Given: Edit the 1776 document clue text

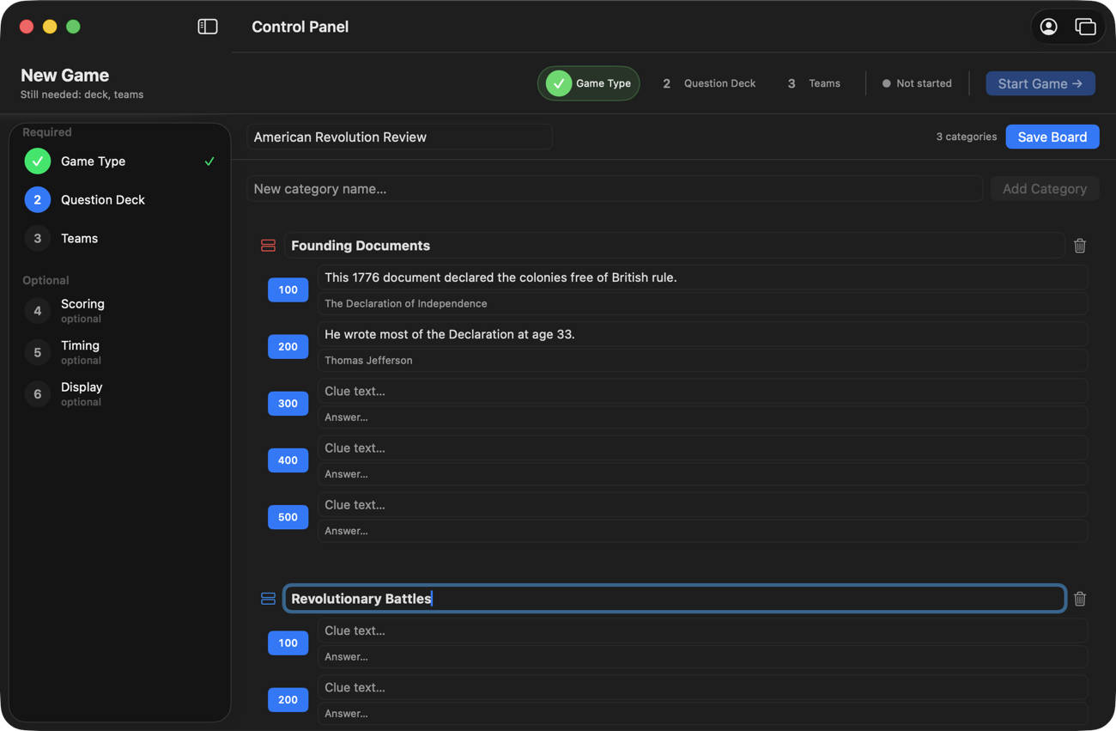Looking at the screenshot, I should (x=703, y=277).
